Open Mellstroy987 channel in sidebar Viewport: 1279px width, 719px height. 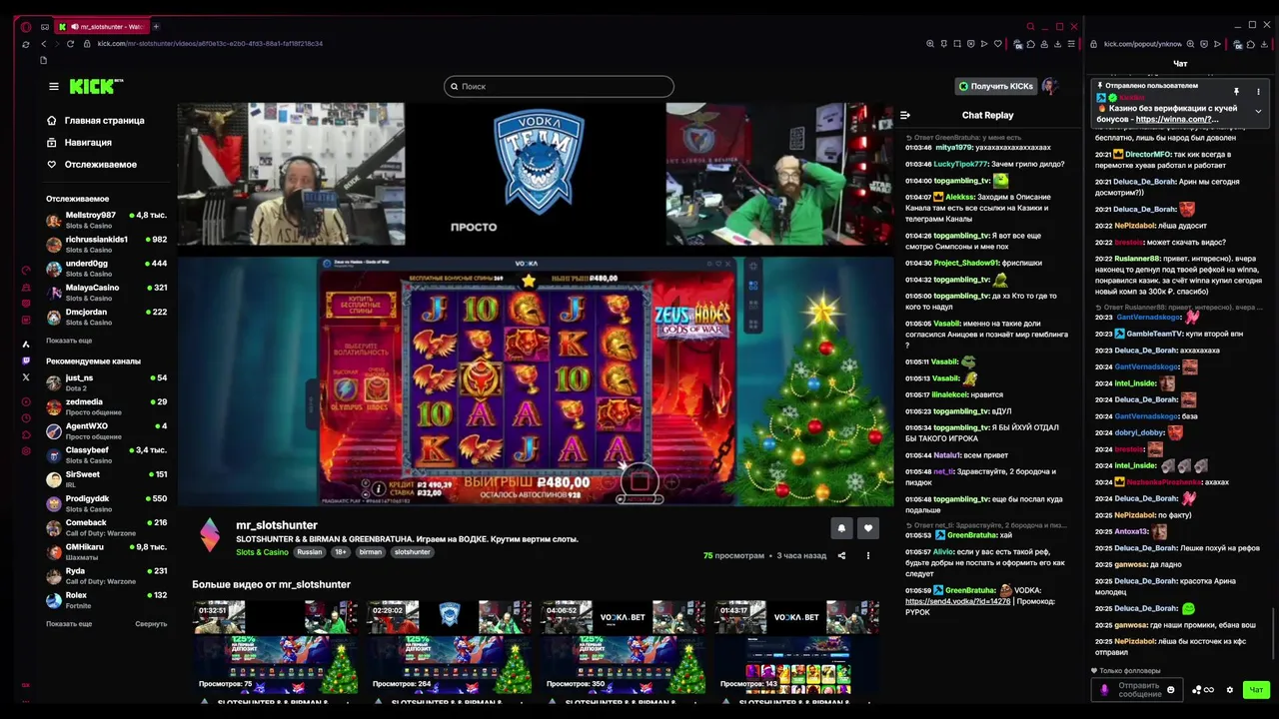point(106,220)
